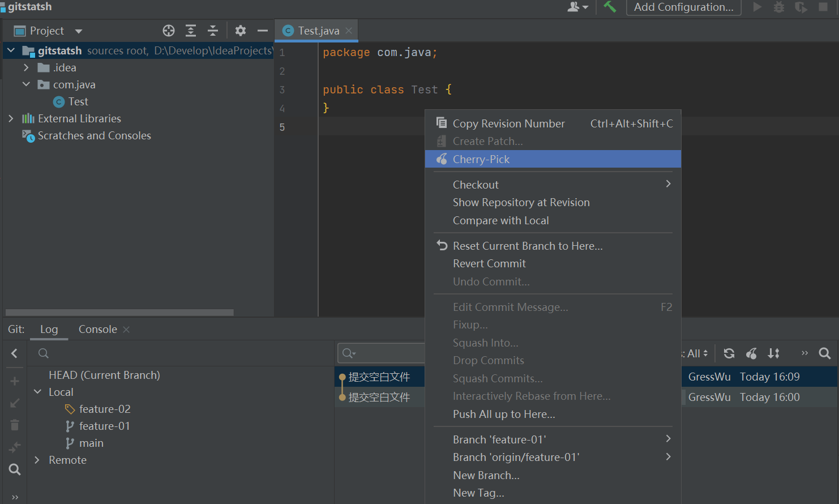Refresh the Git log
839x504 pixels.
pos(729,353)
